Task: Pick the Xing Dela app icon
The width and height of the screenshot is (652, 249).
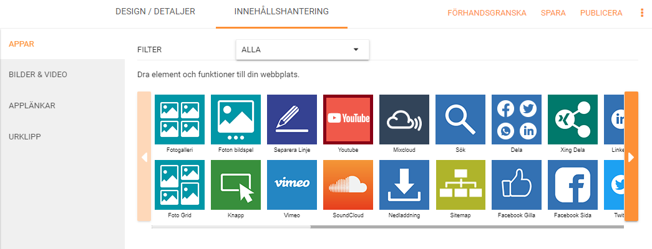Action: click(x=573, y=120)
